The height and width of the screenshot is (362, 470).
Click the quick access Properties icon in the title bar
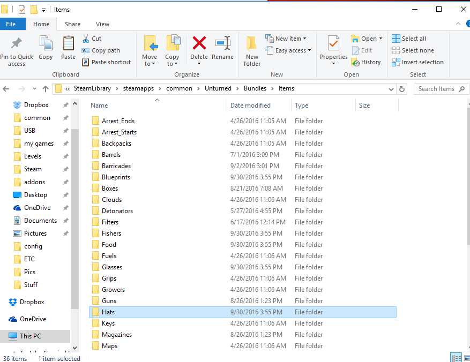pos(22,10)
